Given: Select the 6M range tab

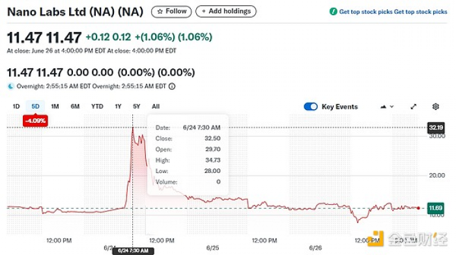Looking at the screenshot, I should click(x=75, y=106).
